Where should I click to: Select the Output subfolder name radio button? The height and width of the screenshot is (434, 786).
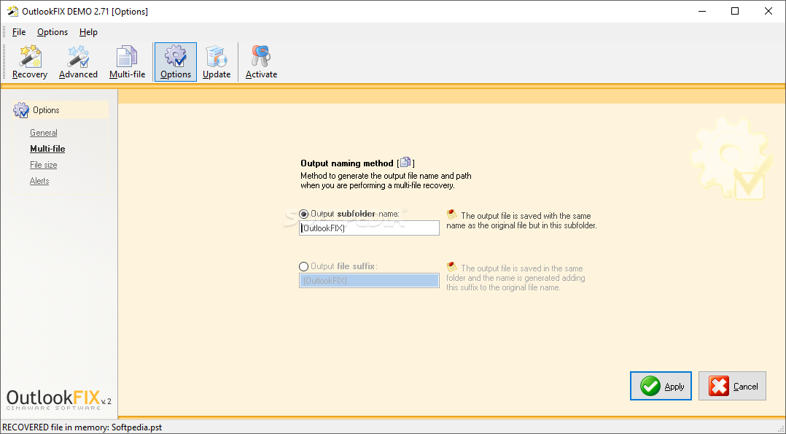click(x=304, y=214)
